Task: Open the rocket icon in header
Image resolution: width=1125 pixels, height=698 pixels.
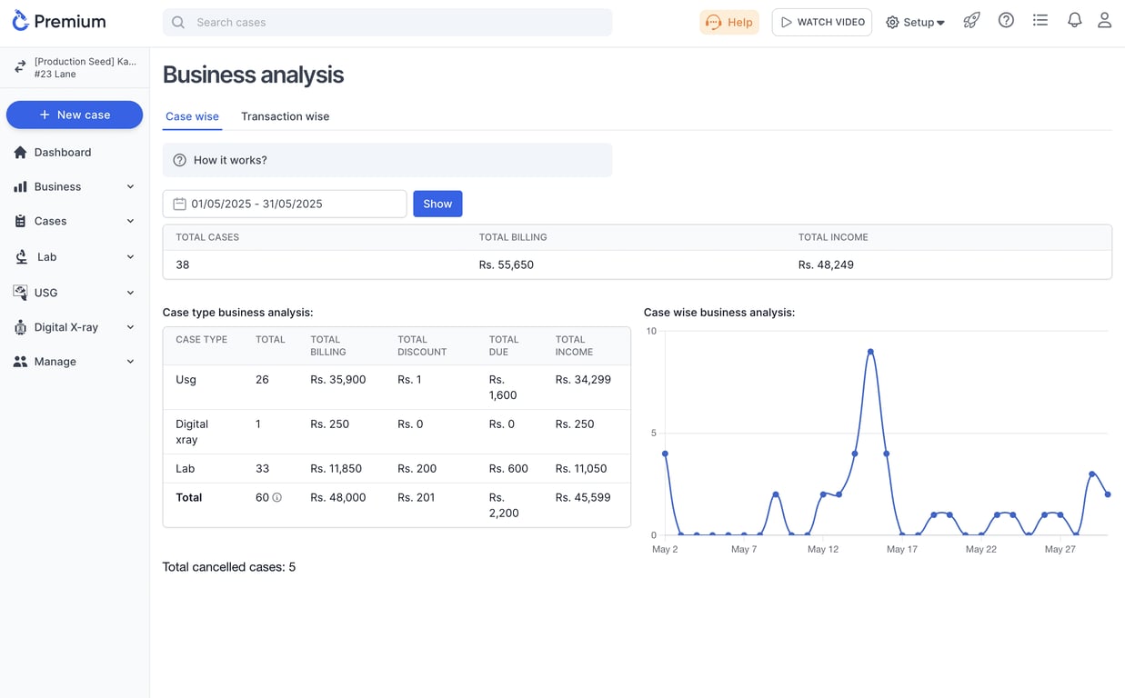Action: [971, 20]
